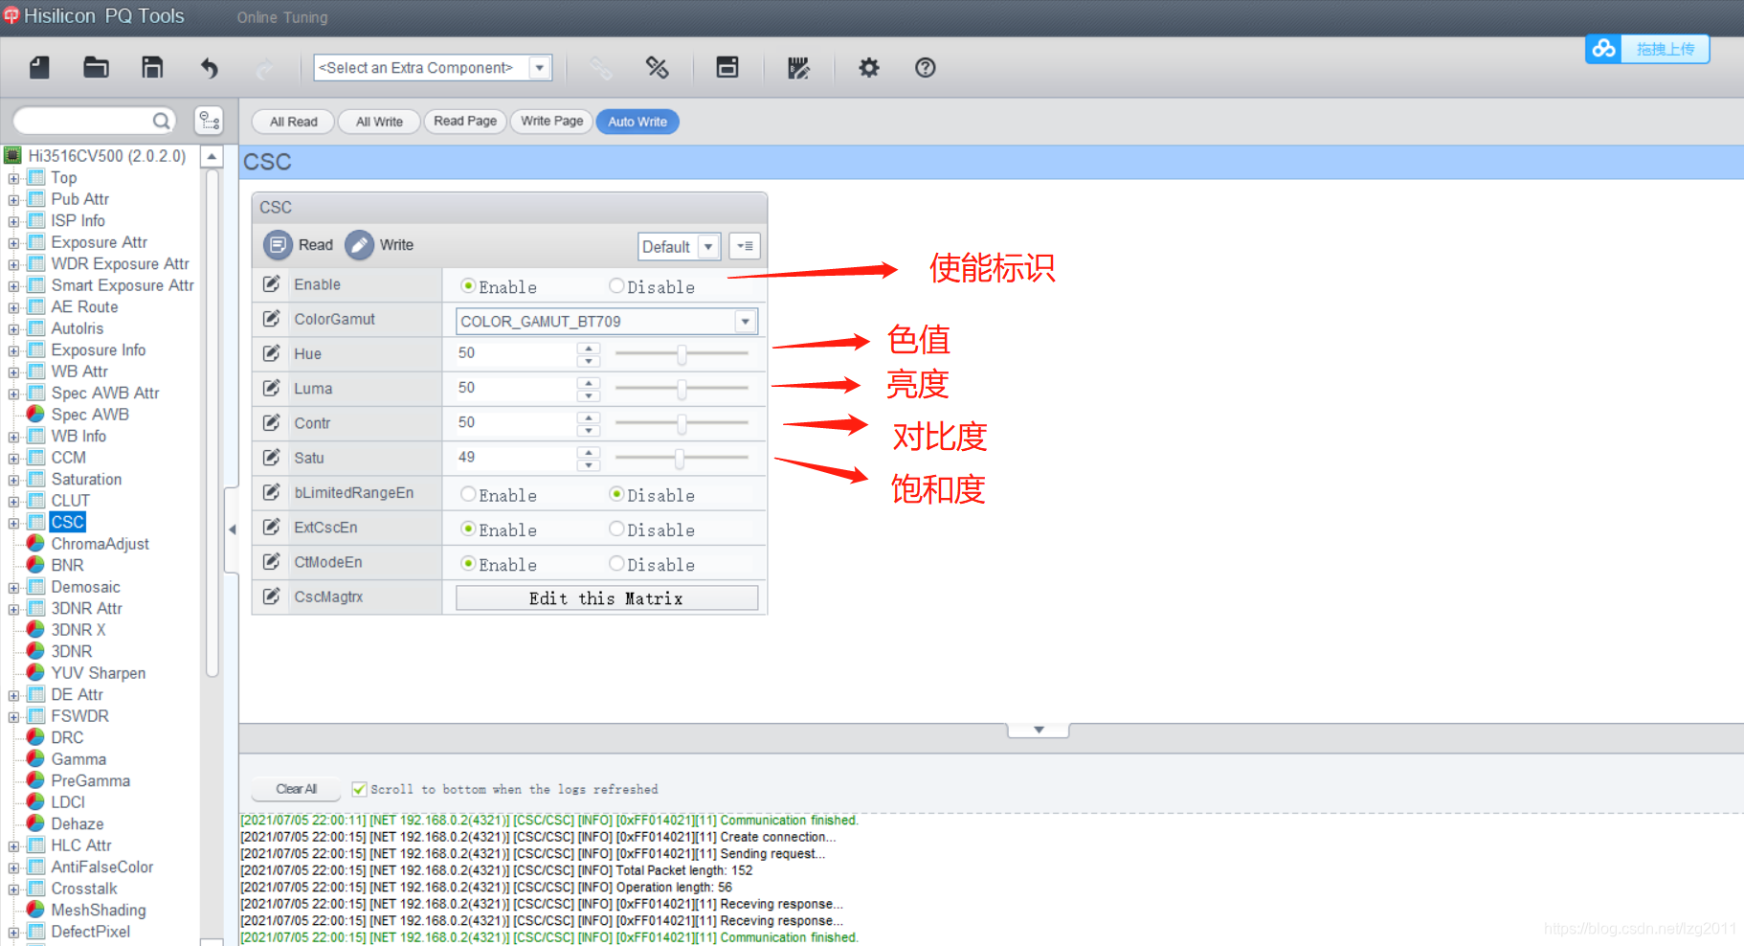Click the tree structure icon beside search
This screenshot has height=946, width=1744.
[209, 121]
